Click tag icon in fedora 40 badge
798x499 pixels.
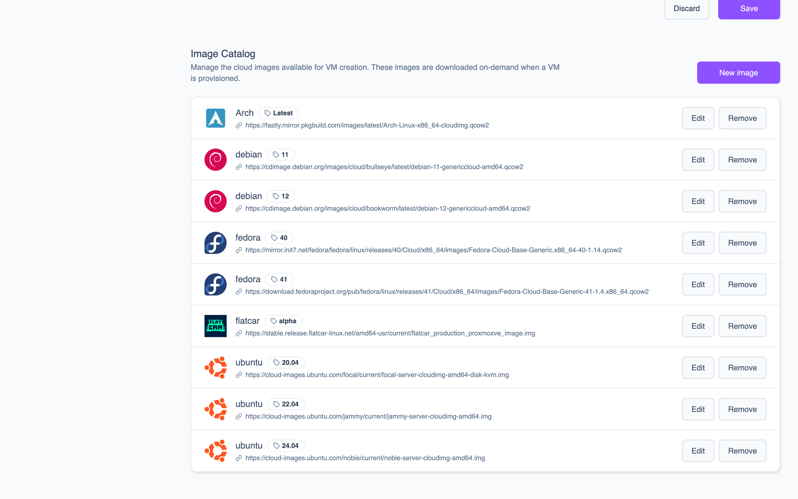pos(274,238)
